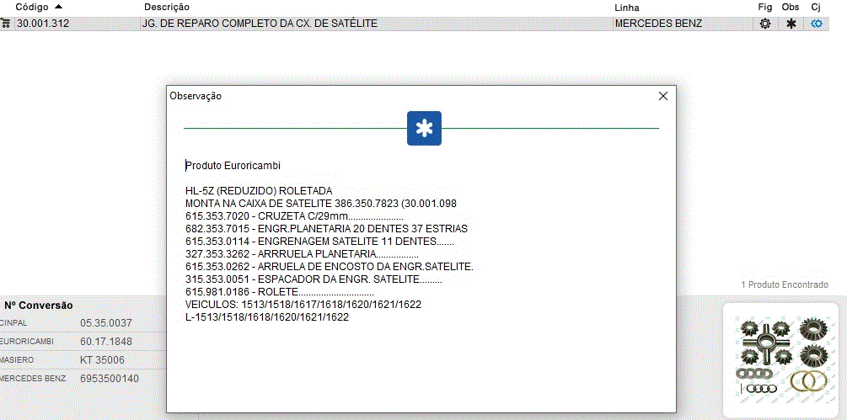Select EURORICAMBI conversion number 60.17.1848

106,342
